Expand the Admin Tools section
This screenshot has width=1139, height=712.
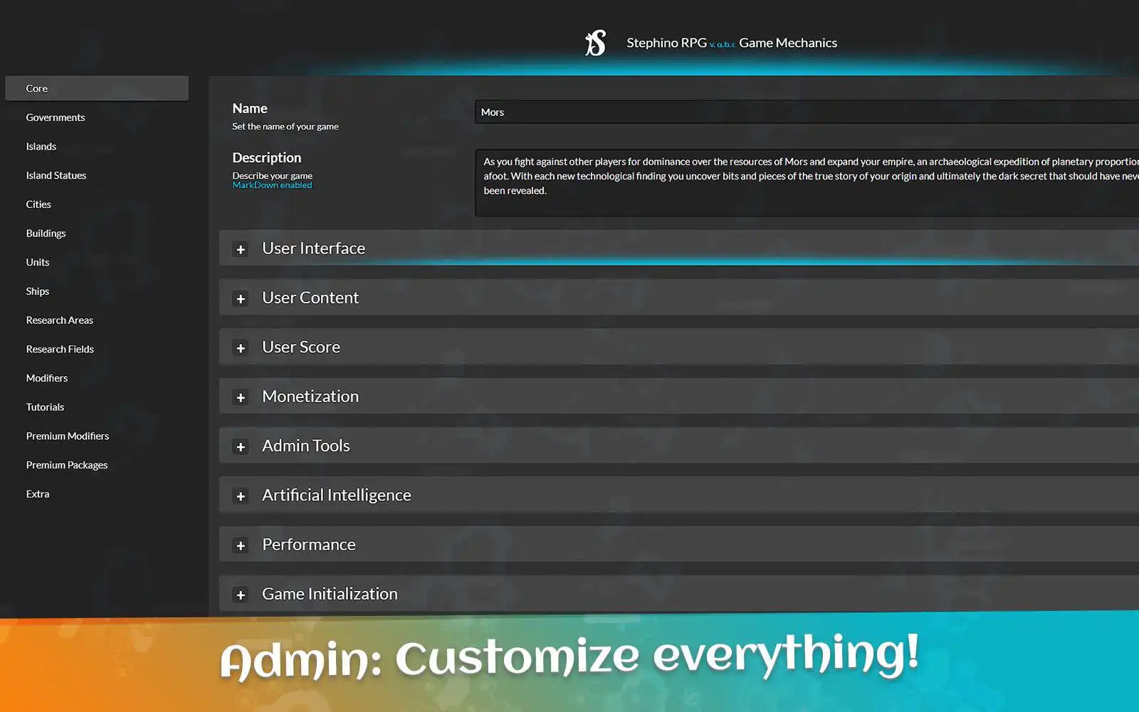pos(241,446)
